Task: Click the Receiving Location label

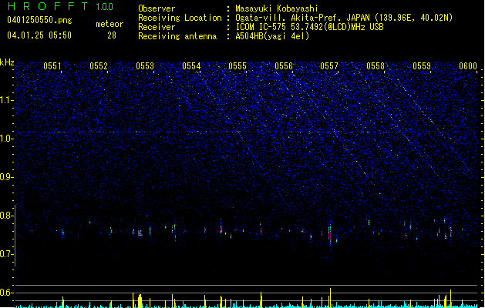Action: pyautogui.click(x=180, y=18)
